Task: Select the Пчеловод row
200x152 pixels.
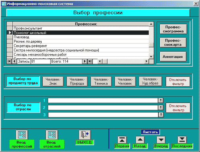Action: click(81, 37)
